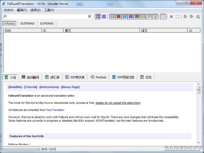Image resolution: width=204 pixels, height=153 pixels.
Task: Open the 文件(F) menu
Action: coord(9,10)
